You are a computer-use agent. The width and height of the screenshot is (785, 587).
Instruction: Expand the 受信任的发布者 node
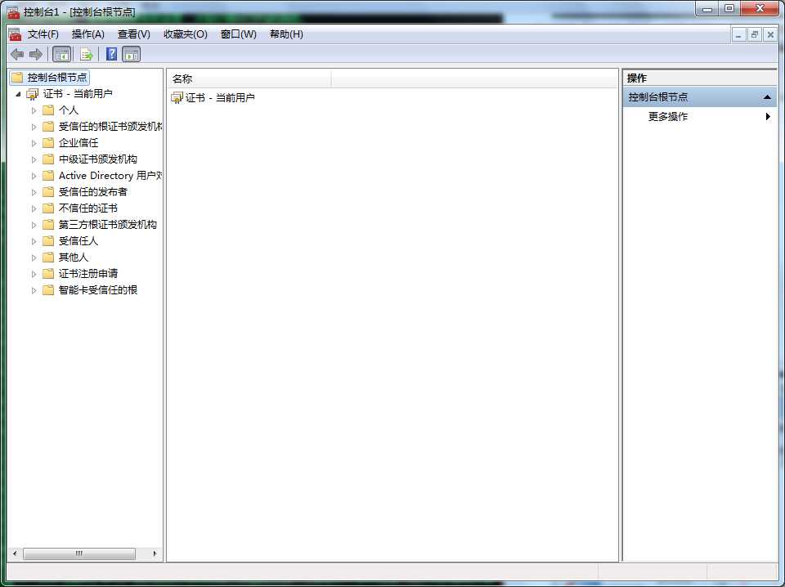[x=34, y=192]
